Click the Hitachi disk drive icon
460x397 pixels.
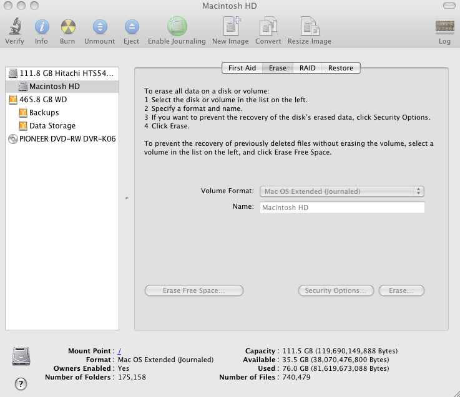[13, 74]
